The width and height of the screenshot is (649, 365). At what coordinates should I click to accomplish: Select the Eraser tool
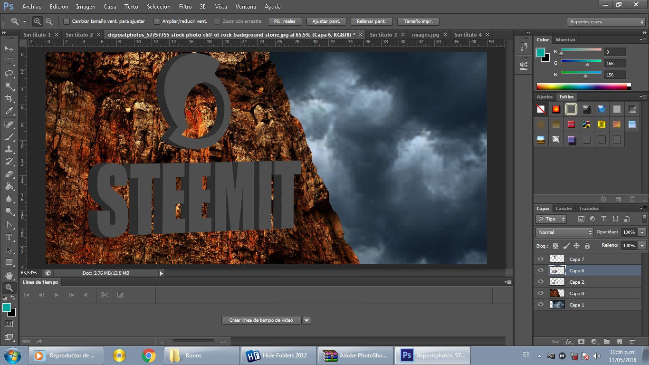pos(9,174)
